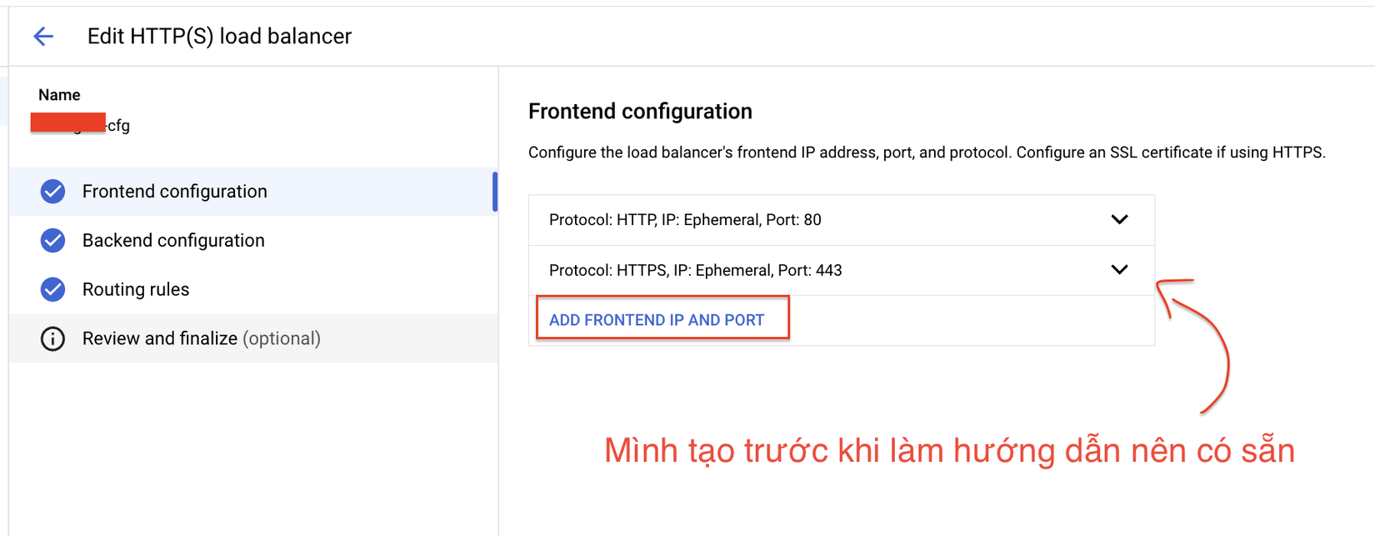Click the load balancer name ending in cfg
This screenshot has width=1375, height=536.
(x=117, y=126)
